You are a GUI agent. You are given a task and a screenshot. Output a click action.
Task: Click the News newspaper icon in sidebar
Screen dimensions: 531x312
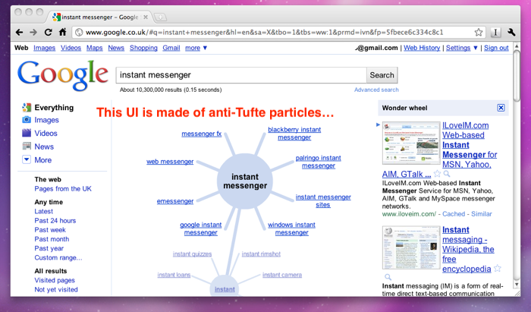tap(27, 147)
